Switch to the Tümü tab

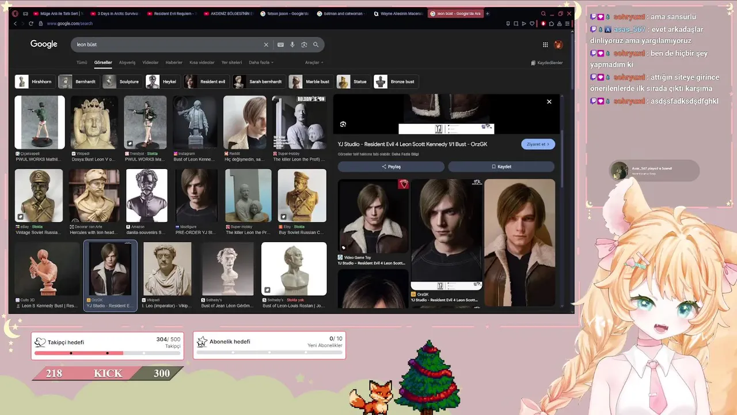coord(82,62)
